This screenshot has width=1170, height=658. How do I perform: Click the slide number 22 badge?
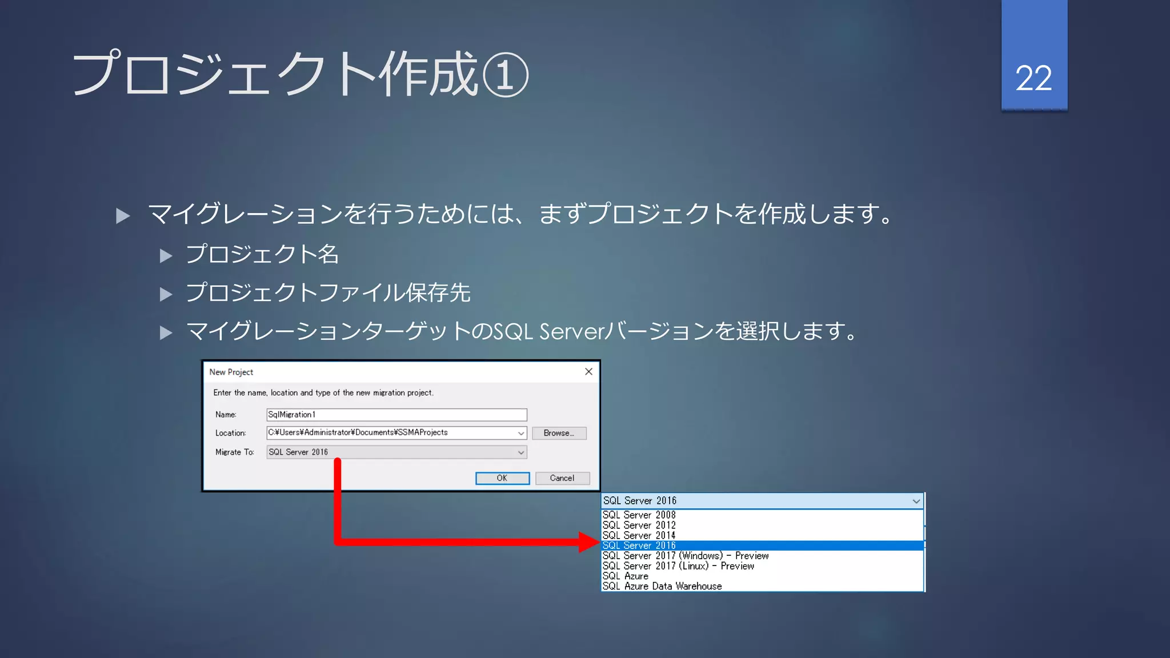click(x=1034, y=55)
